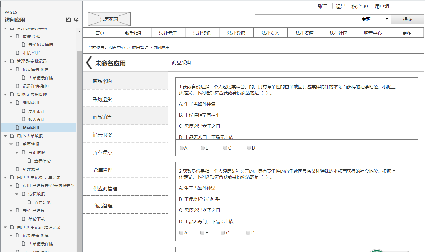Open 应用-已填报表单/未填报表单 tree page
425x252 pixels.
click(x=48, y=186)
